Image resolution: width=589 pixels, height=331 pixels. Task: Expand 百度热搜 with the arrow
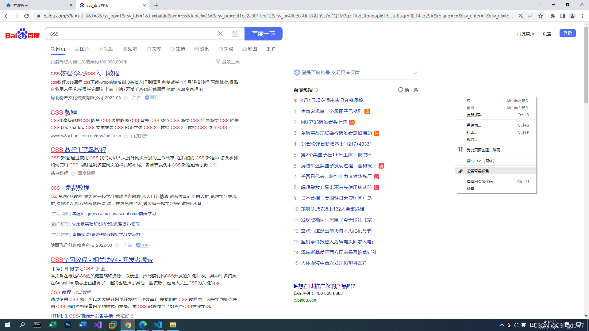pos(317,90)
